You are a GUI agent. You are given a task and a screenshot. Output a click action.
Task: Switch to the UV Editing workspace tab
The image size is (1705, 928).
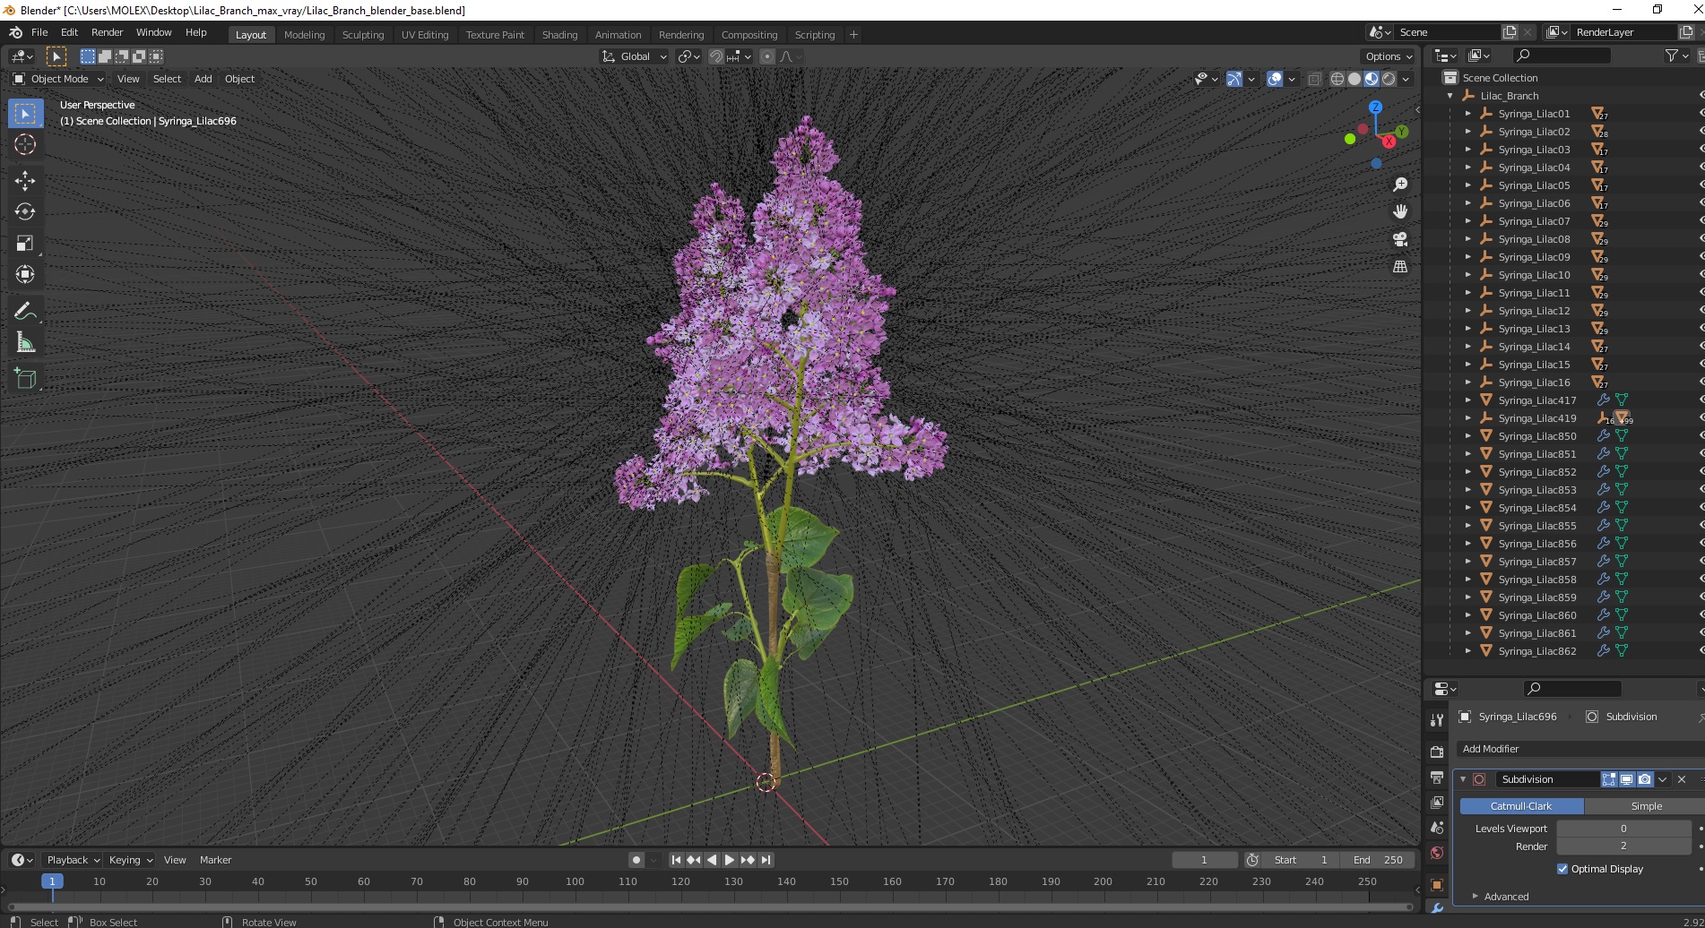[x=425, y=35]
